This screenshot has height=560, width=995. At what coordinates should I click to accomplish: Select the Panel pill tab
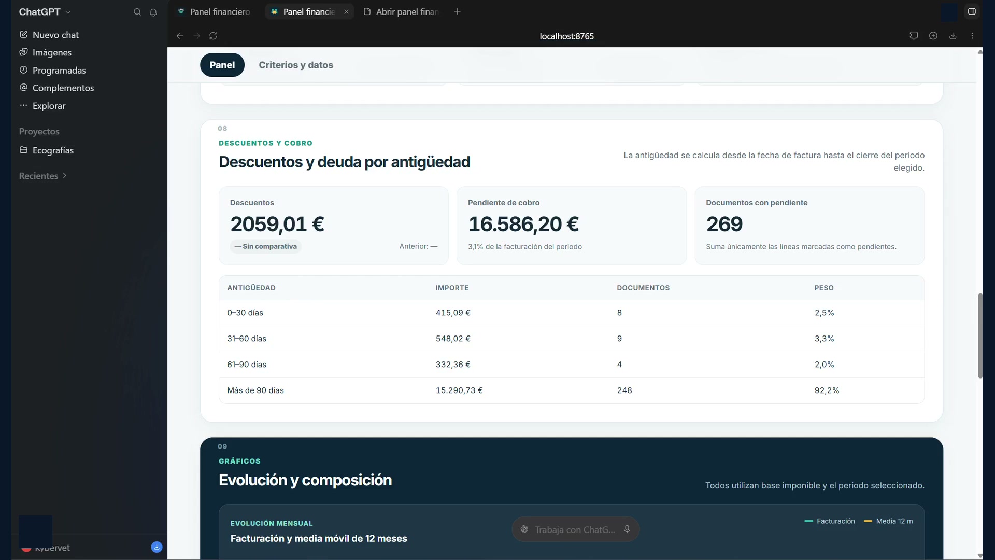click(222, 65)
